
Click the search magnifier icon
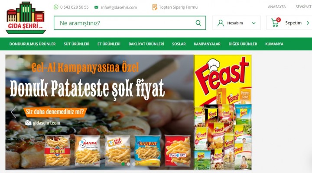coord(198,23)
